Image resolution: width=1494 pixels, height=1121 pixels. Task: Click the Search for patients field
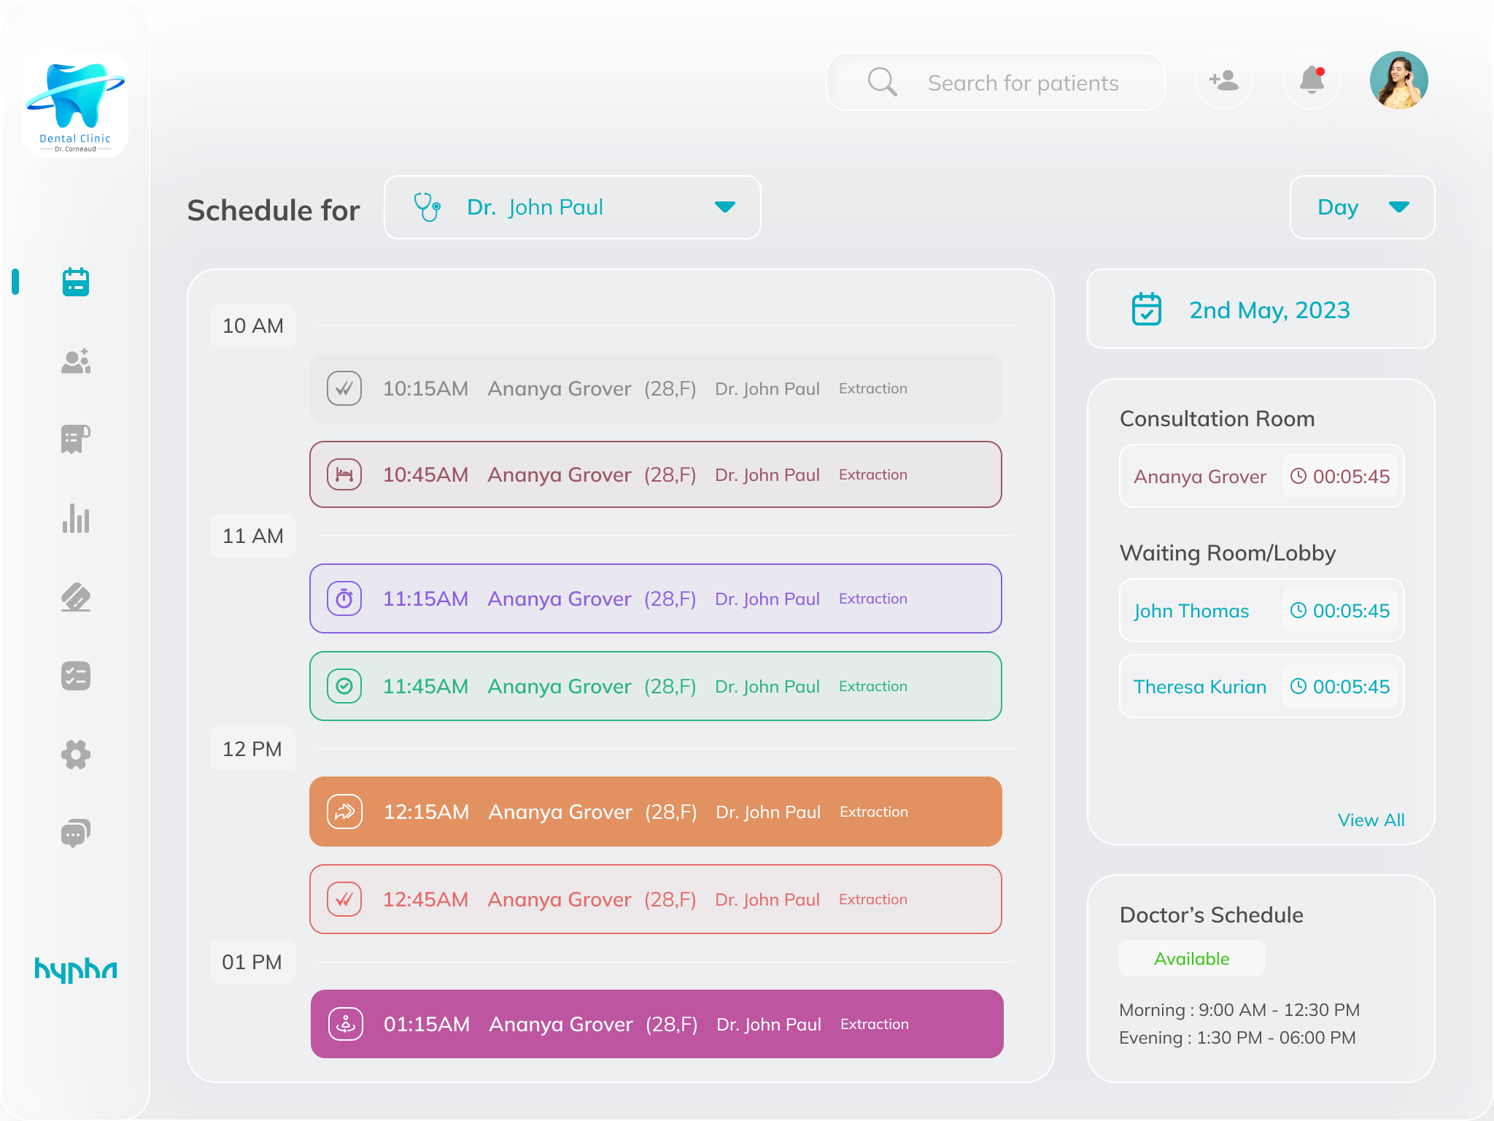click(x=1022, y=82)
